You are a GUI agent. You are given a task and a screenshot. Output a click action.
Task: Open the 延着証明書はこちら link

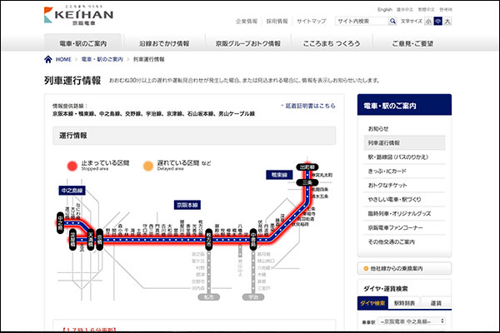311,107
